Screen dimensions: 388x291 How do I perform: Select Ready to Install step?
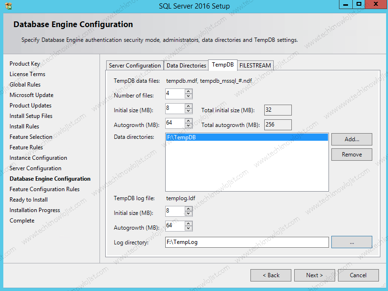29,200
